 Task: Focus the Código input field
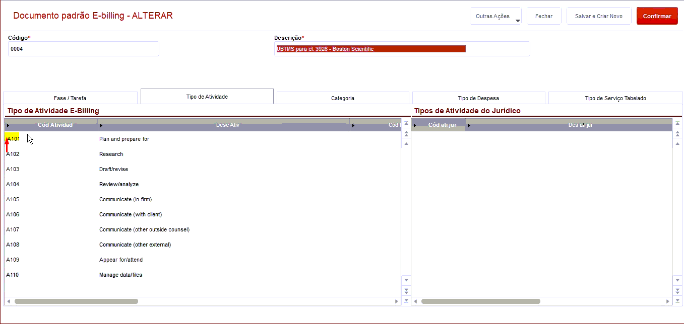tap(84, 49)
